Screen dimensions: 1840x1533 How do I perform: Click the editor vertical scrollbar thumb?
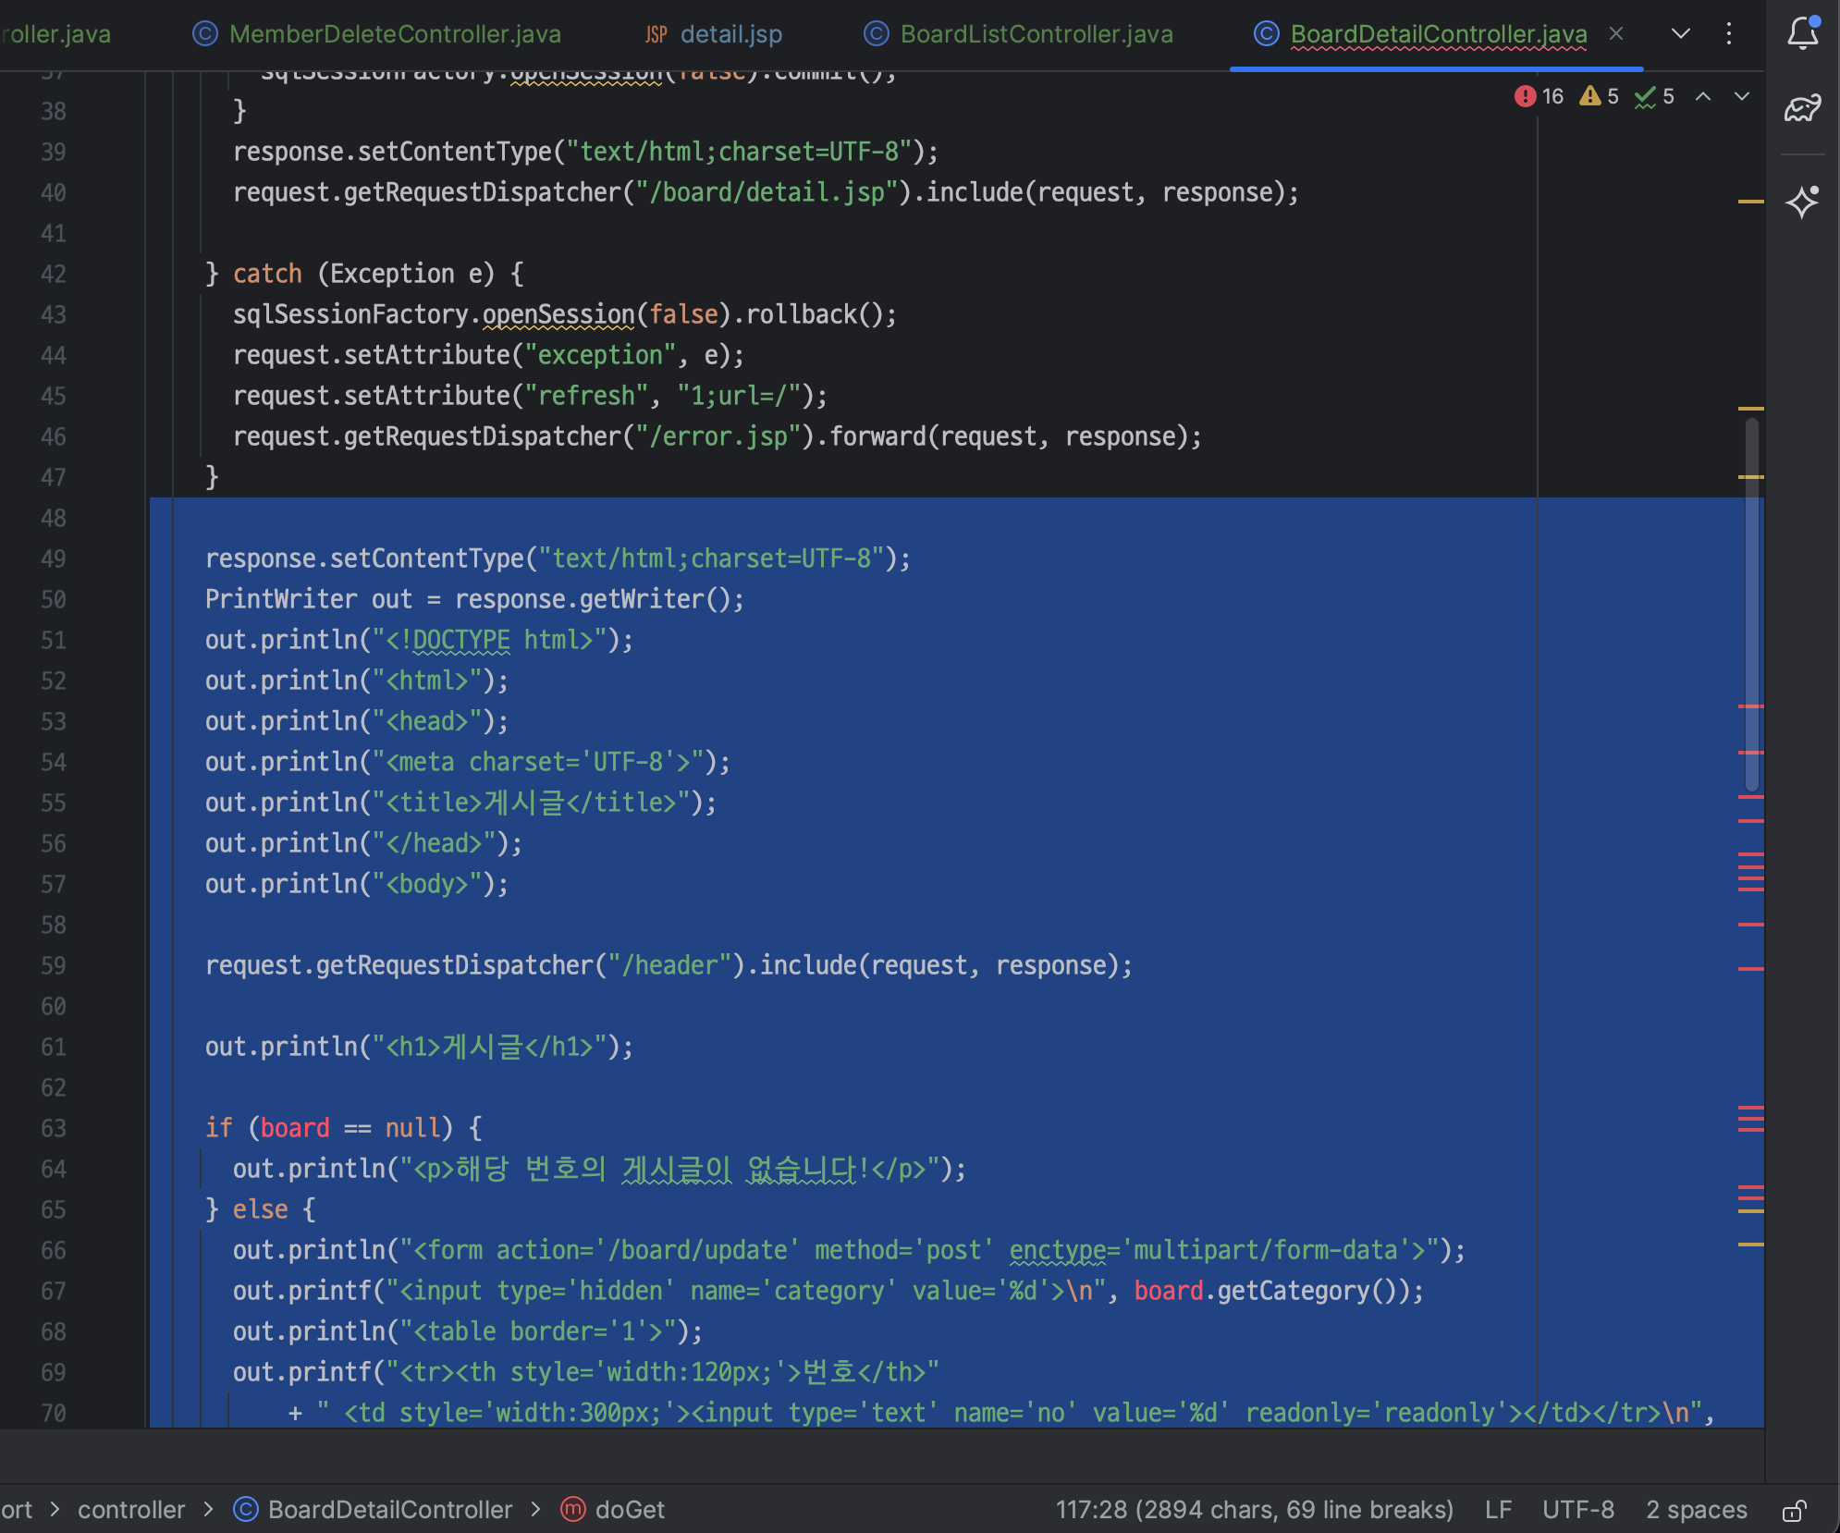tap(1751, 601)
